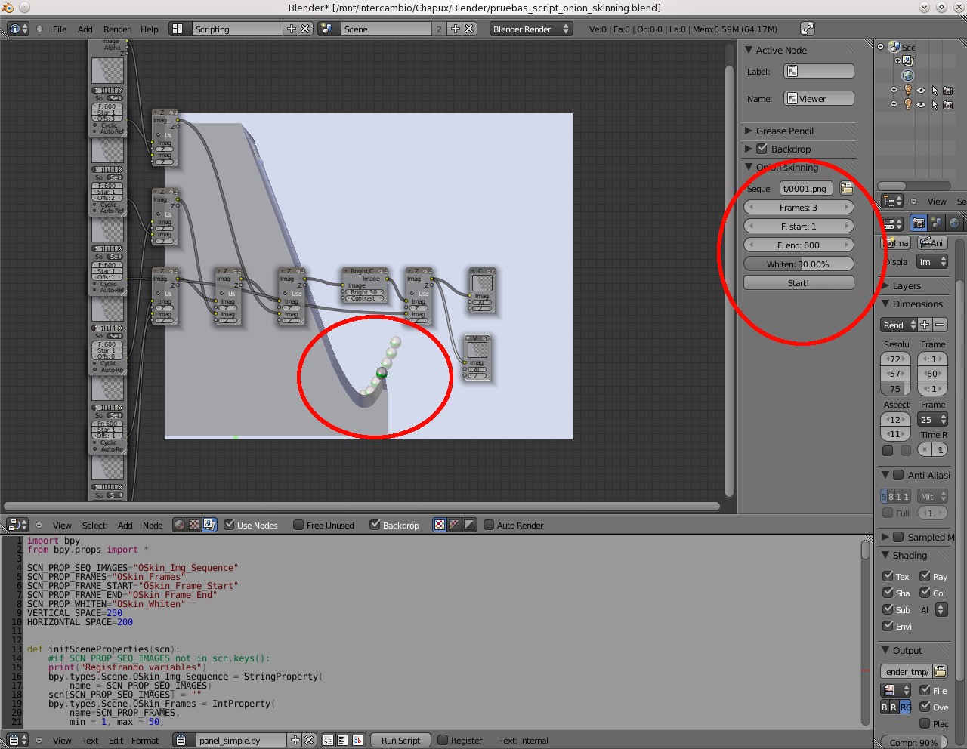The width and height of the screenshot is (967, 749).
Task: Open the node editor Node menu
Action: tap(153, 526)
